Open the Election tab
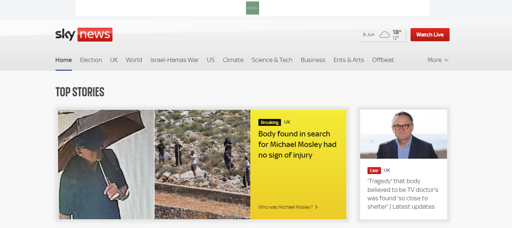This screenshot has width=512, height=228. 91,60
